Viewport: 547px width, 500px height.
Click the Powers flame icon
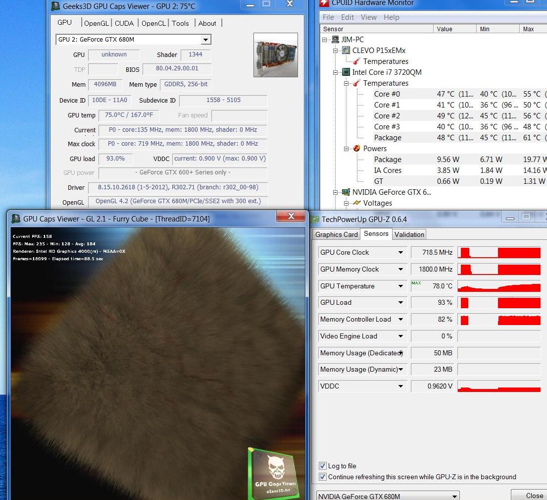coord(356,148)
